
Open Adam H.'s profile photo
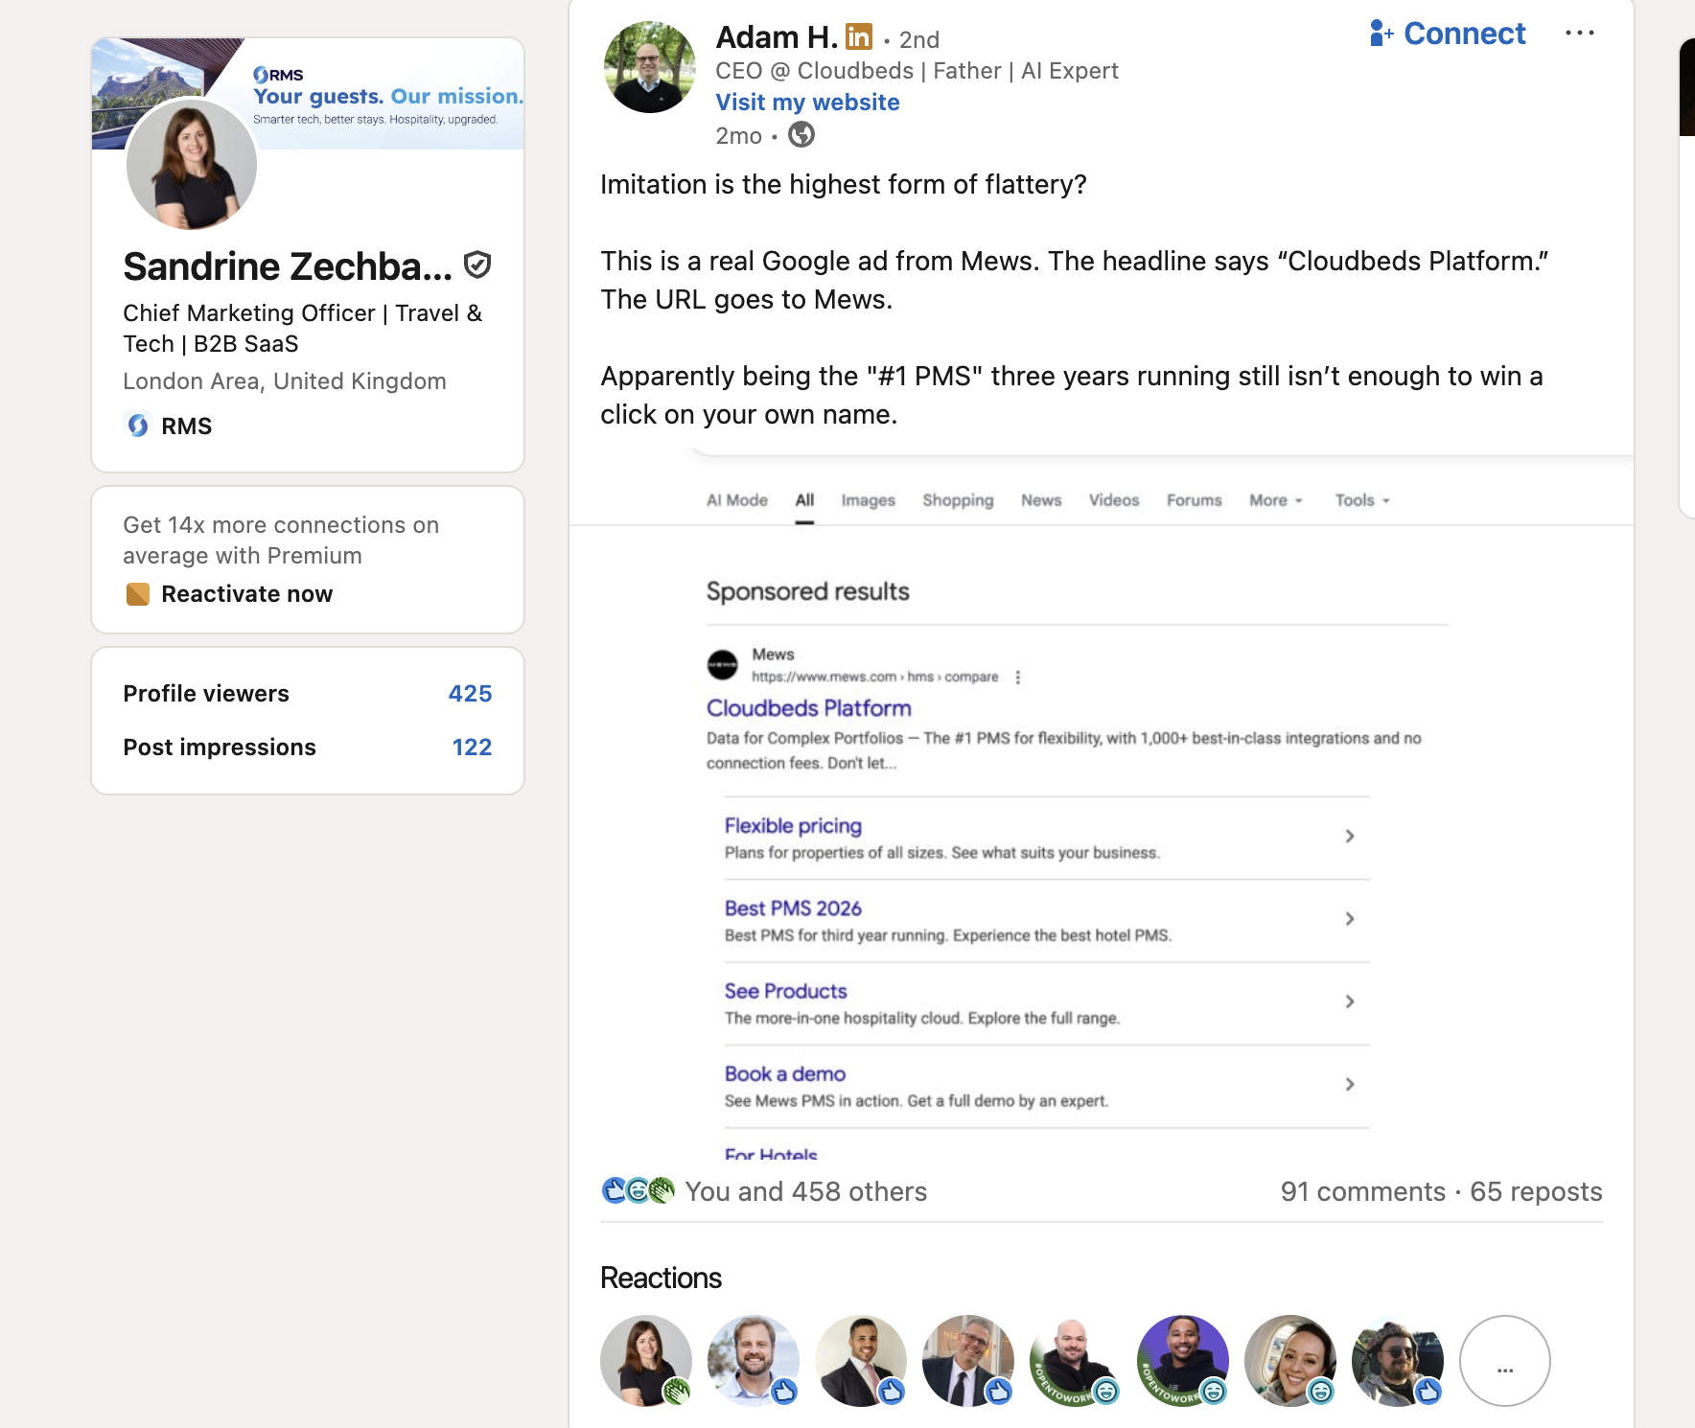point(650,67)
